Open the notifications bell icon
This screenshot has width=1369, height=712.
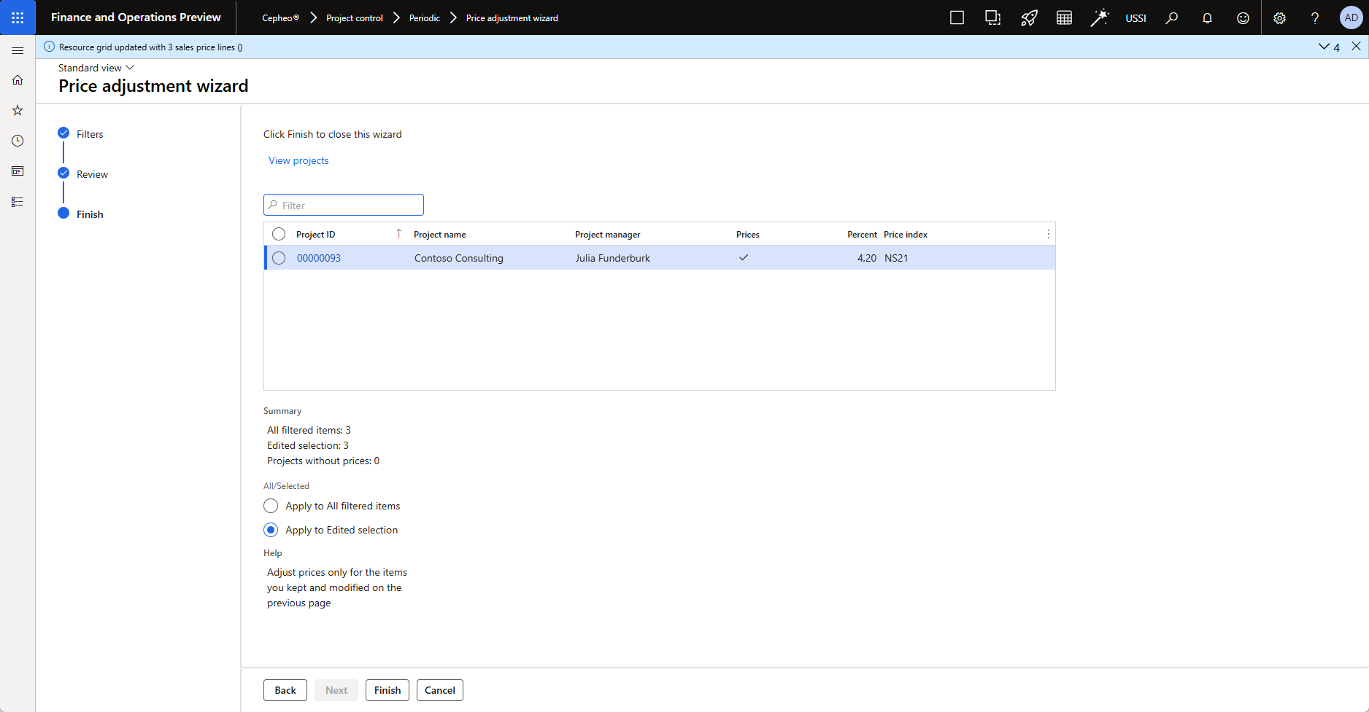[x=1207, y=18]
